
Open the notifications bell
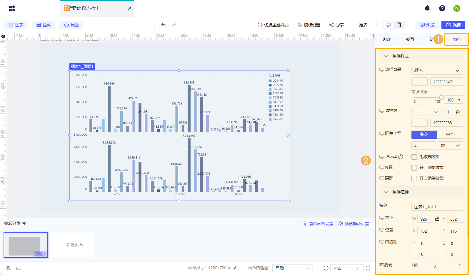[x=427, y=8]
